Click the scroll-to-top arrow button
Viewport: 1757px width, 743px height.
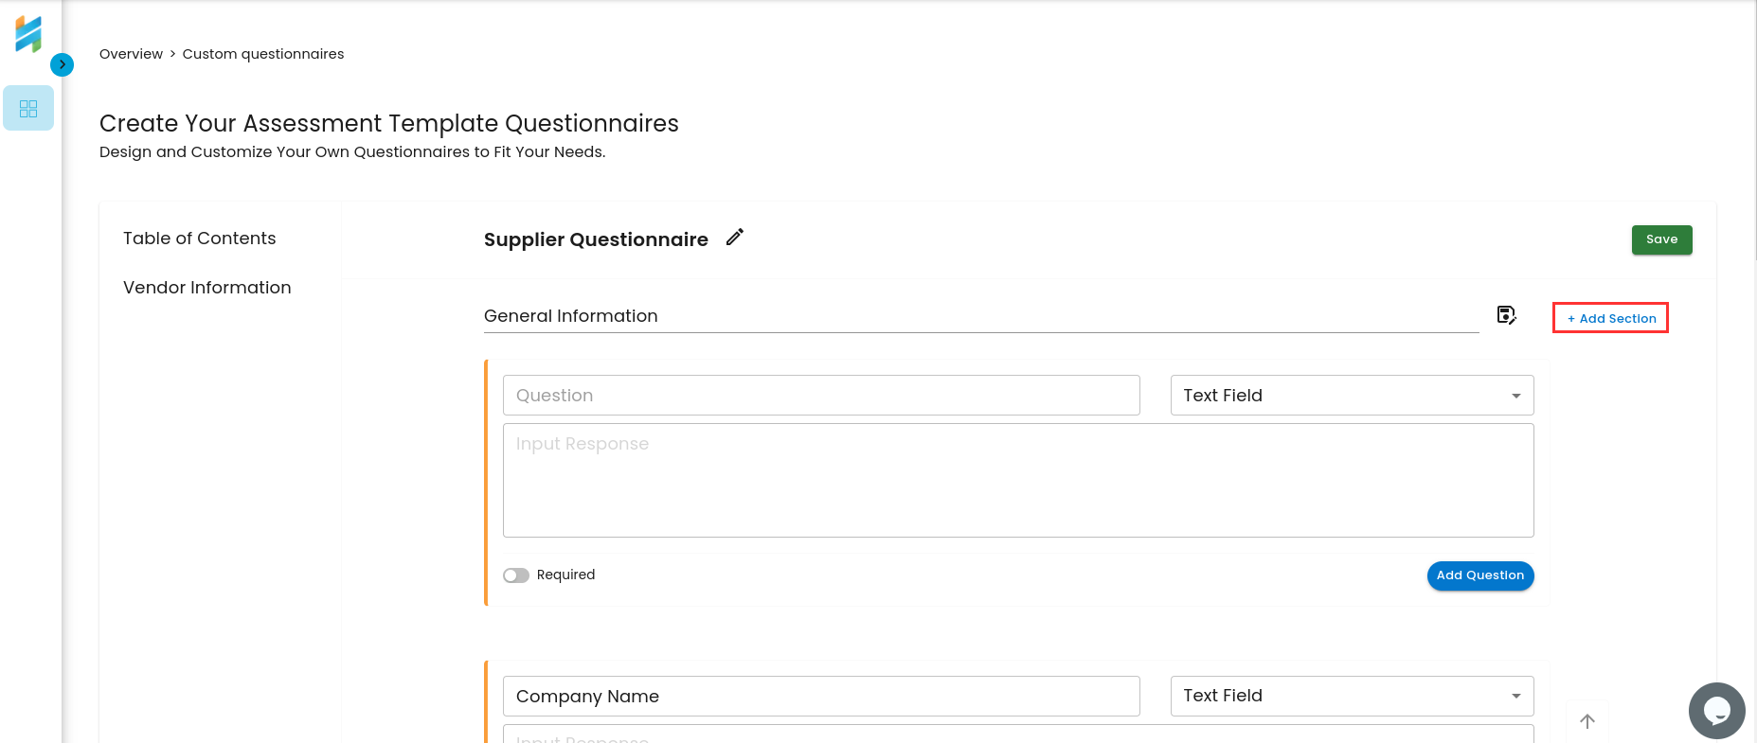point(1587,721)
